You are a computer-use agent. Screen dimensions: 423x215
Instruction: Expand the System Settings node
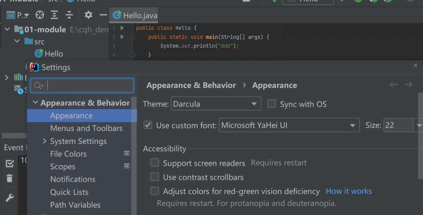tap(45, 141)
